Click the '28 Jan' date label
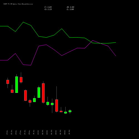The width and height of the screenshot is (139, 139). click(25, 132)
